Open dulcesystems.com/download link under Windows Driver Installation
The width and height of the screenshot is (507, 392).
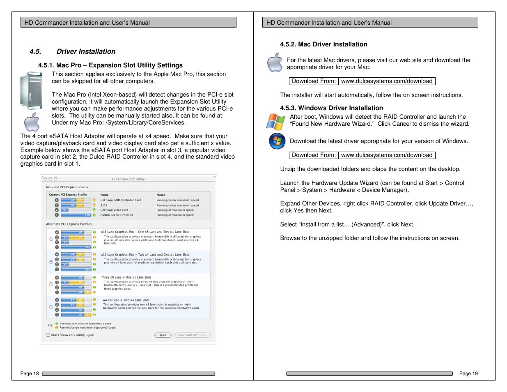[x=387, y=155]
